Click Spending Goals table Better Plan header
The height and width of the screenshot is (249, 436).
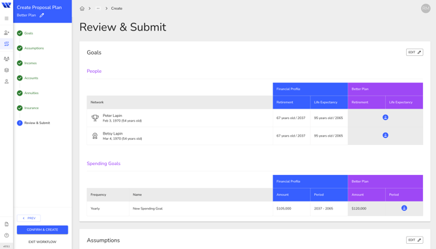pos(385,181)
